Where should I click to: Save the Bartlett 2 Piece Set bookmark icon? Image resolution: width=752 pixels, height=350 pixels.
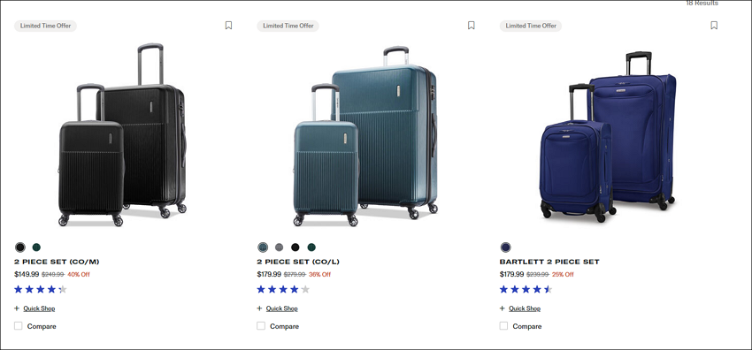(x=714, y=26)
